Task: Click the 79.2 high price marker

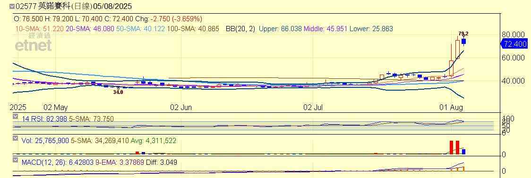Action: 463,34
